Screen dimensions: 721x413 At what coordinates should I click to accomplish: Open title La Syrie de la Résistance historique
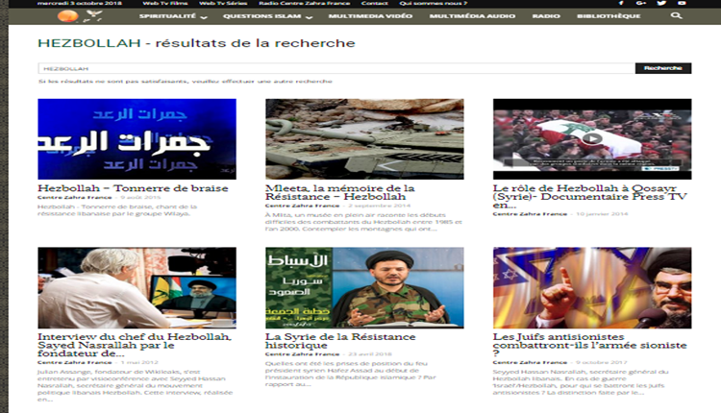(340, 341)
